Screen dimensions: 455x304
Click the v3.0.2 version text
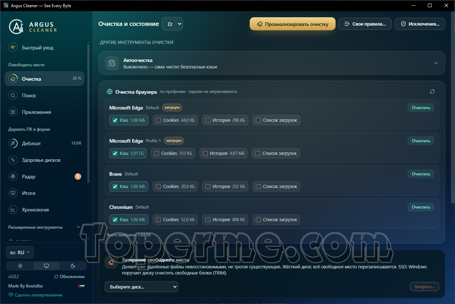(14, 277)
